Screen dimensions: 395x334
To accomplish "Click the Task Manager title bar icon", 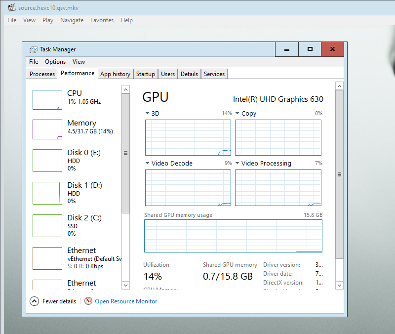I will click(33, 49).
